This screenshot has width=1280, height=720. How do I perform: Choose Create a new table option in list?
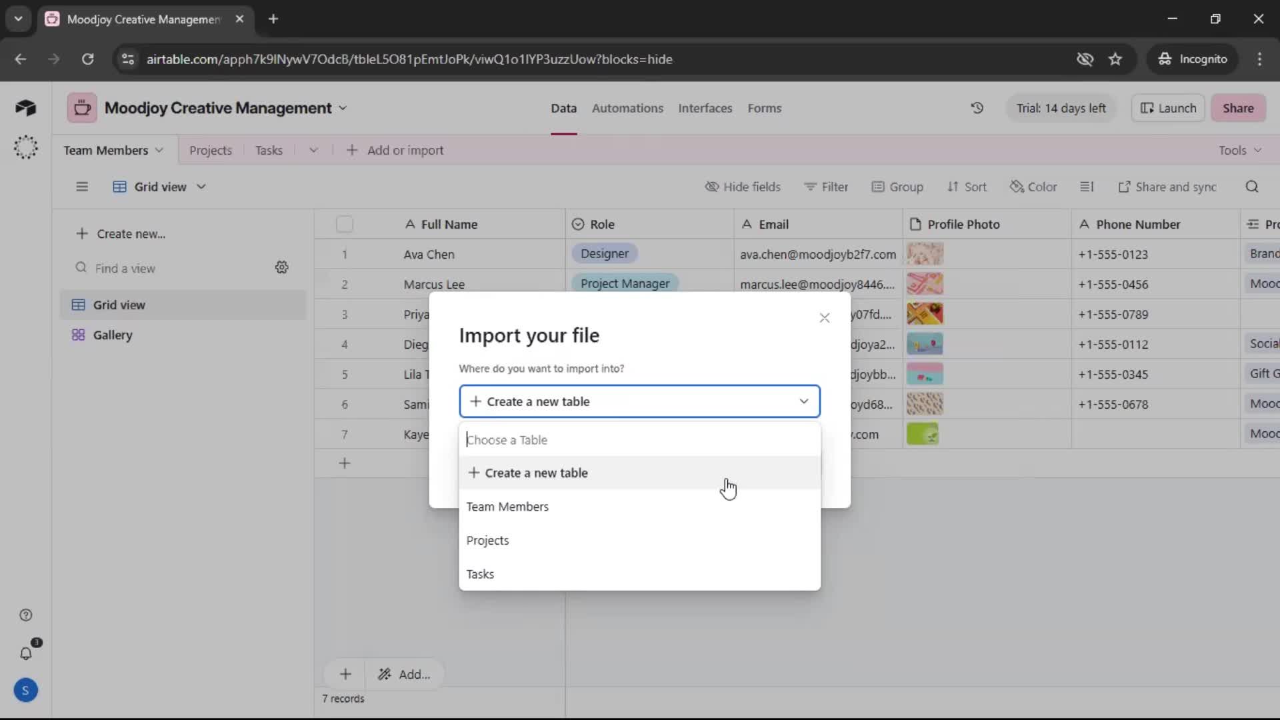click(640, 473)
